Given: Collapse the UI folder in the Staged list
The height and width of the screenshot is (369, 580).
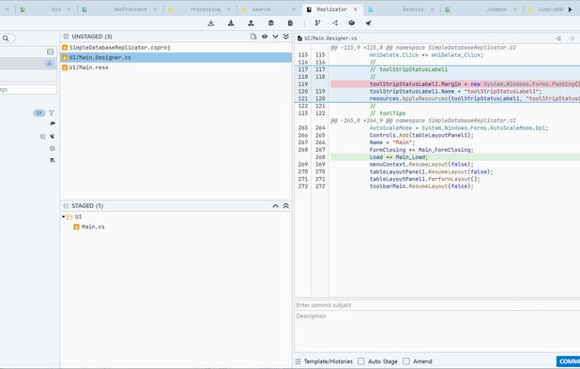Looking at the screenshot, I should pos(64,216).
